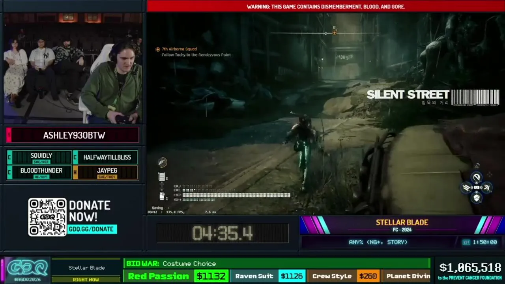
Task: Click the Saving indicator text
Action: [x=157, y=208]
